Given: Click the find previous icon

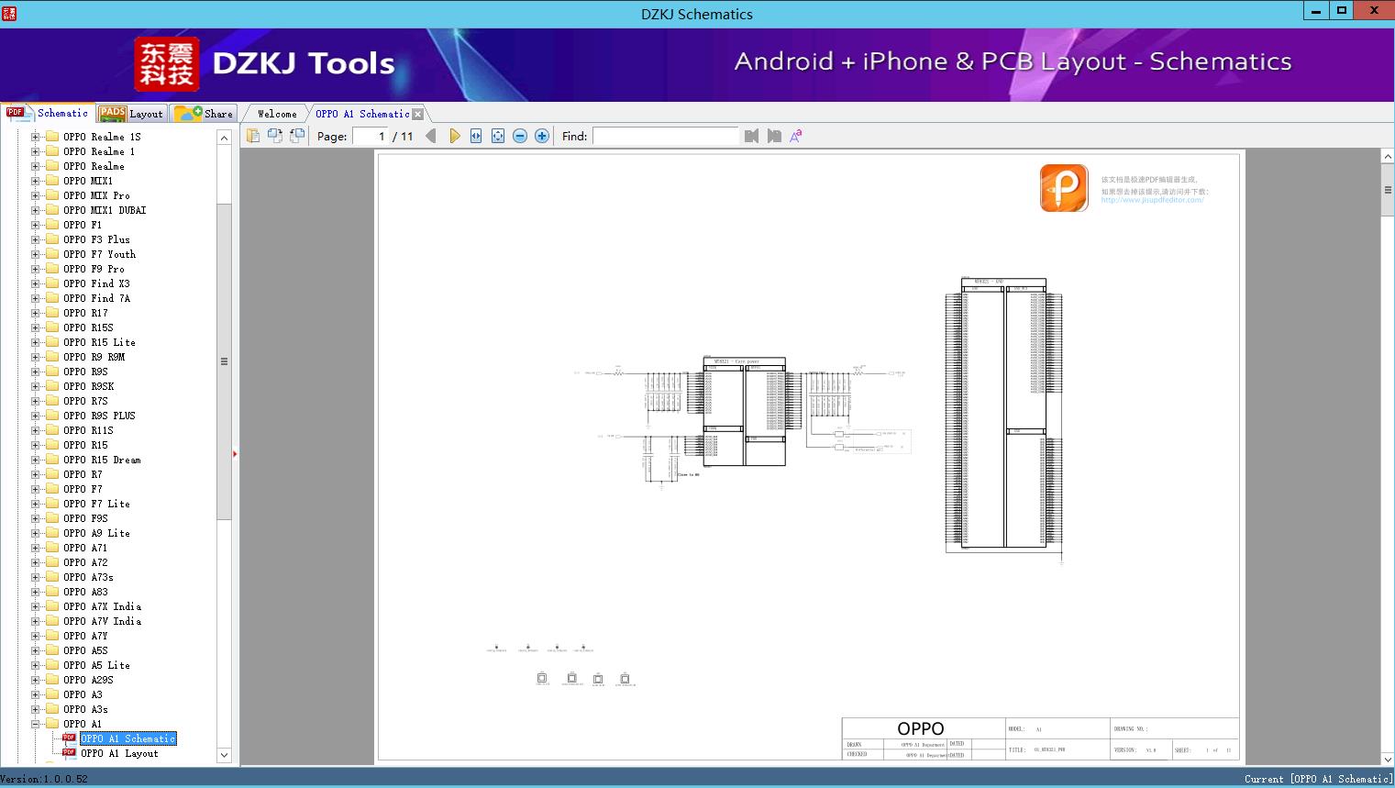Looking at the screenshot, I should 752,136.
